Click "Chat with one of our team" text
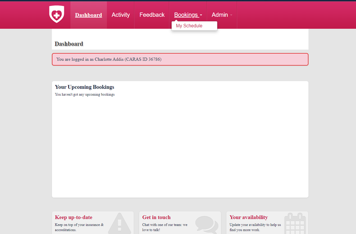 [165, 227]
